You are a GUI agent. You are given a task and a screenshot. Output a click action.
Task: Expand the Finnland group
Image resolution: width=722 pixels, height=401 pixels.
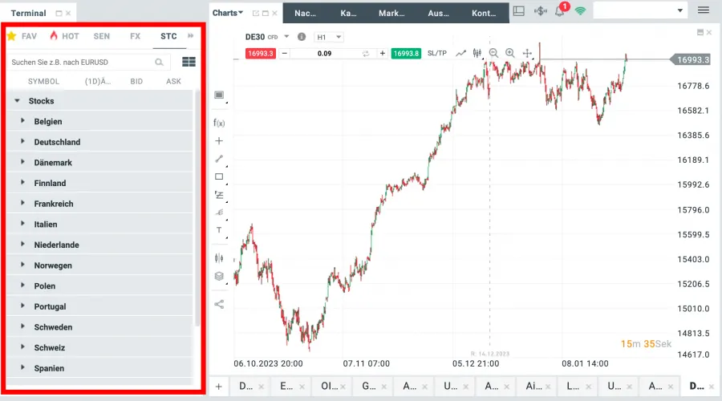[22, 182]
